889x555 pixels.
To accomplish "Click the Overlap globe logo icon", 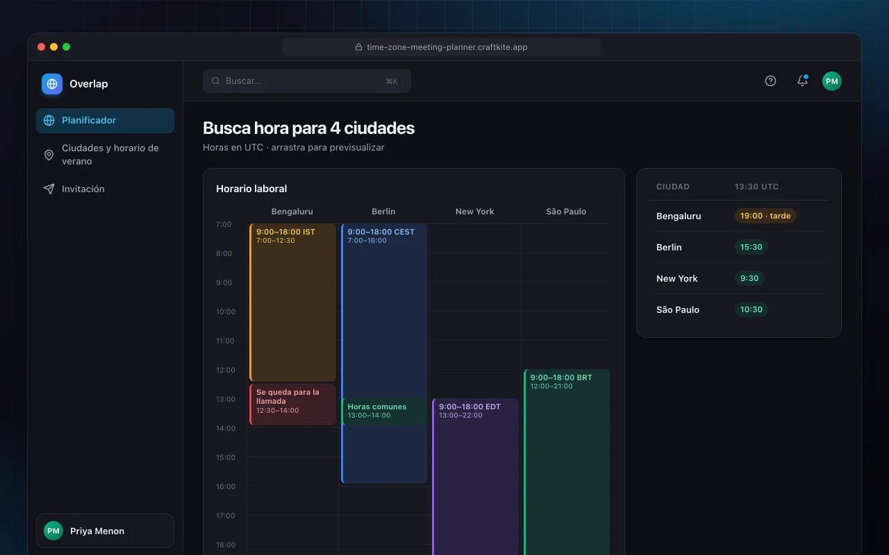I will pos(52,84).
